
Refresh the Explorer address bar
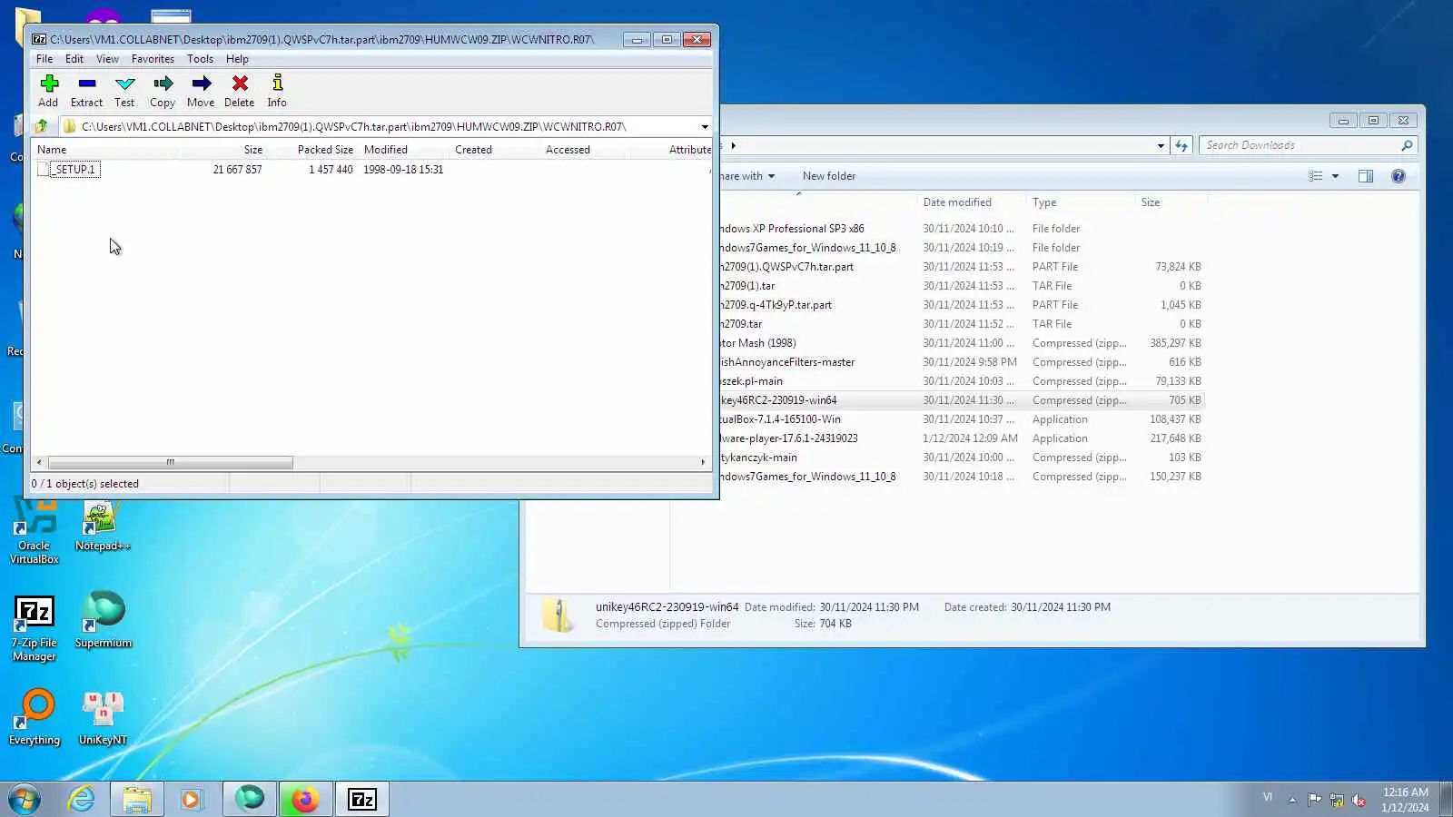click(x=1181, y=145)
